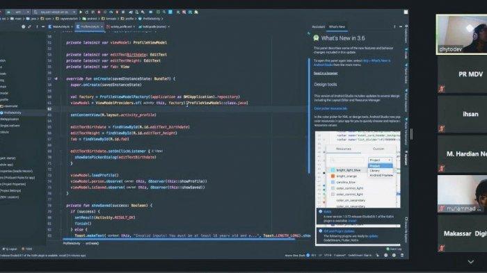
Task: Click the Debug app bug icon in toolbar
Action: pos(99,12)
